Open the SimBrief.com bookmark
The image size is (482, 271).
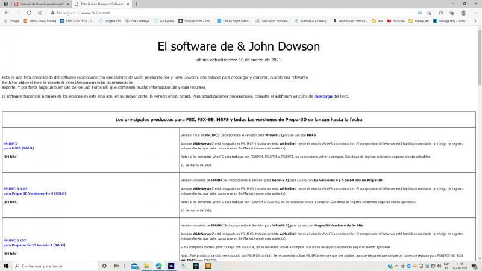(195, 21)
